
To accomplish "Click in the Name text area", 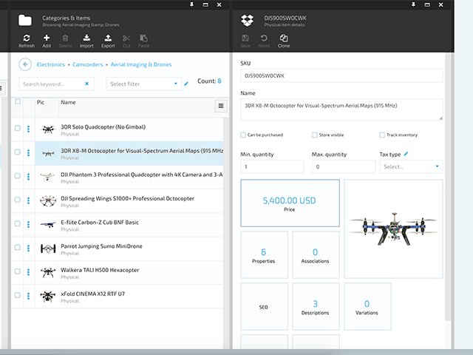I will (341, 109).
